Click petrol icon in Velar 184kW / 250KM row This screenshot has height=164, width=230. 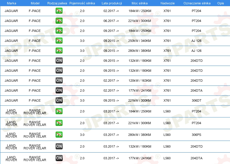[x=59, y=111]
